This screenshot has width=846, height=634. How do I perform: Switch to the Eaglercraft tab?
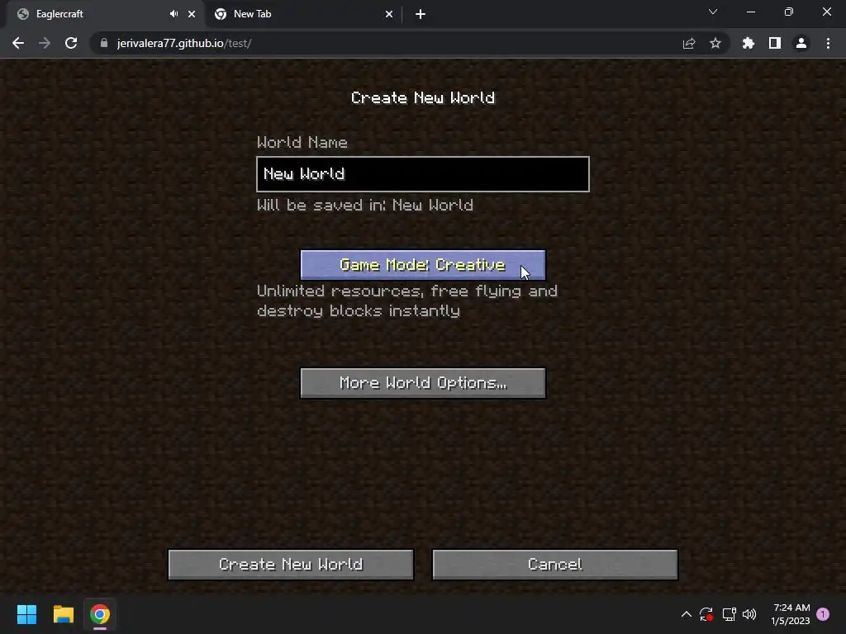[102, 14]
